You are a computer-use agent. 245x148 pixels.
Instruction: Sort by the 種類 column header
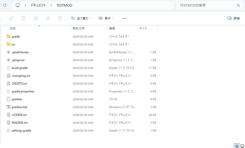pyautogui.click(x=112, y=28)
